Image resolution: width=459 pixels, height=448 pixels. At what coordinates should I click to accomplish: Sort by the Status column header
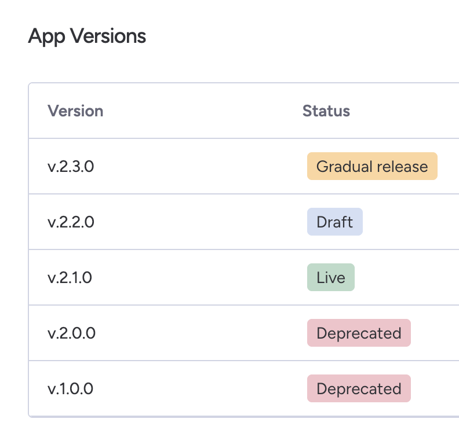pos(326,111)
